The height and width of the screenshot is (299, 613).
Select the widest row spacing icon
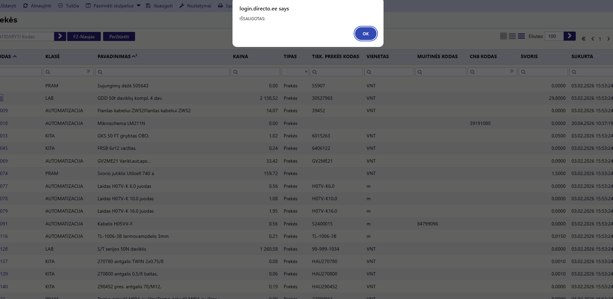pos(521,36)
